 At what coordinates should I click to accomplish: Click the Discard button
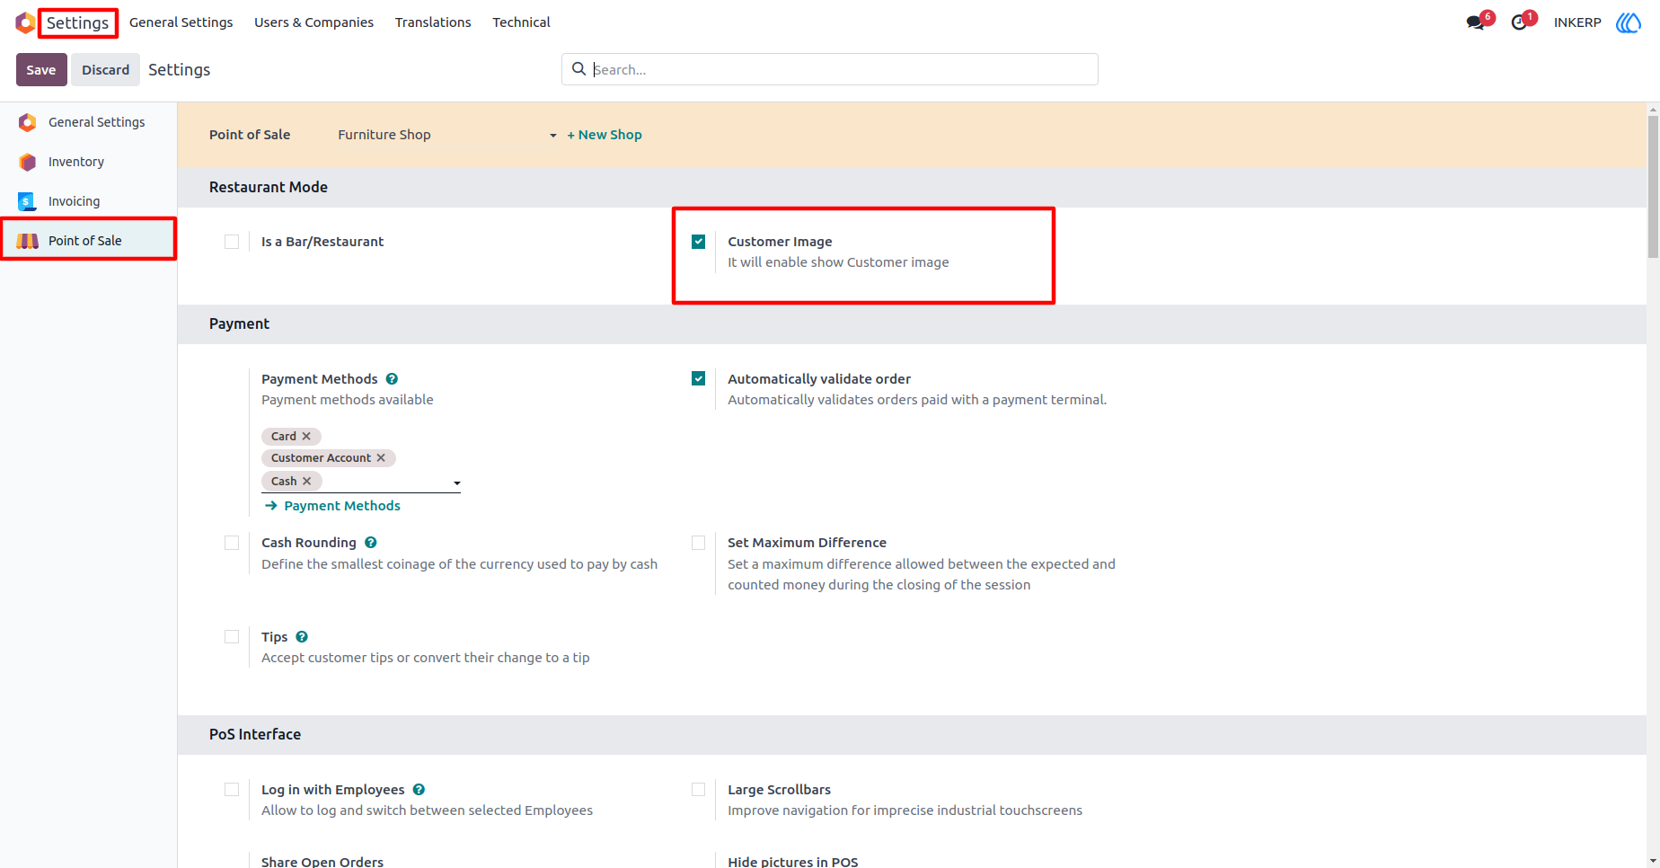pyautogui.click(x=106, y=70)
